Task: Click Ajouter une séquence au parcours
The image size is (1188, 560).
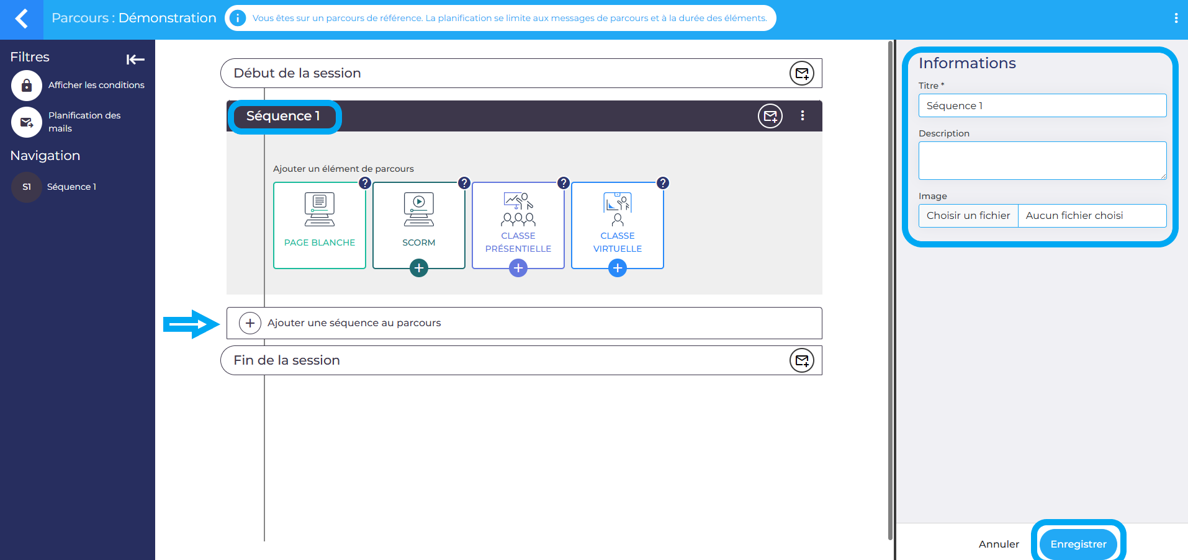Action: 354,323
